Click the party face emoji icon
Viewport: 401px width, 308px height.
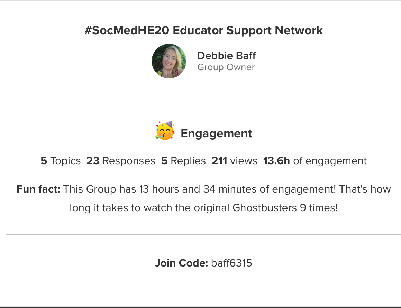(165, 131)
